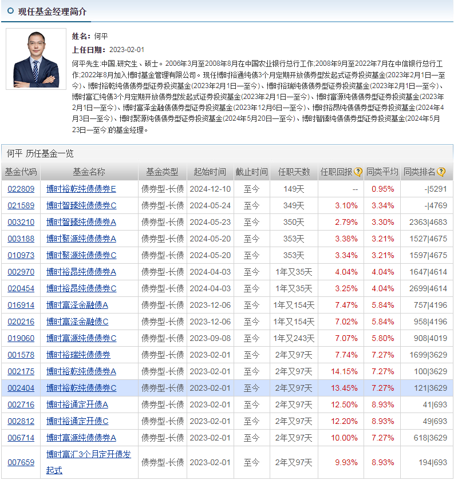Open fund code 003210
454x480 pixels.
click(x=21, y=222)
